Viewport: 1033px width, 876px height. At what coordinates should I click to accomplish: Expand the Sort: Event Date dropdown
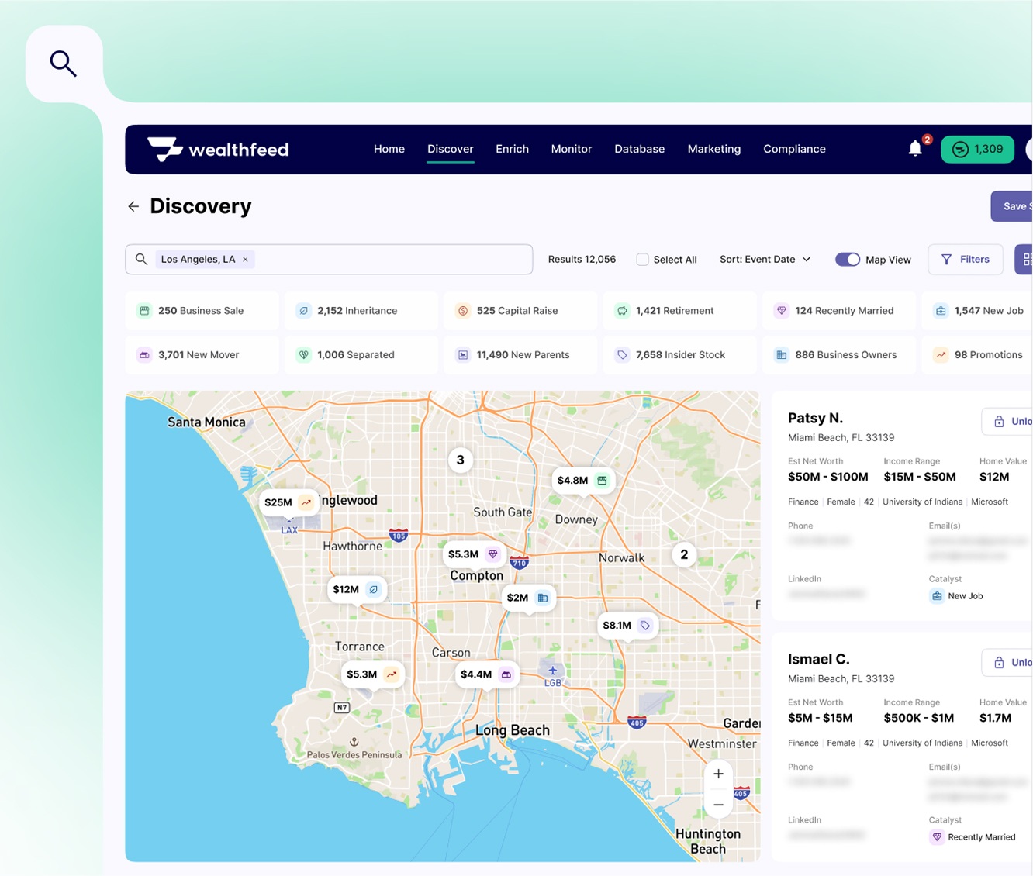click(x=765, y=260)
